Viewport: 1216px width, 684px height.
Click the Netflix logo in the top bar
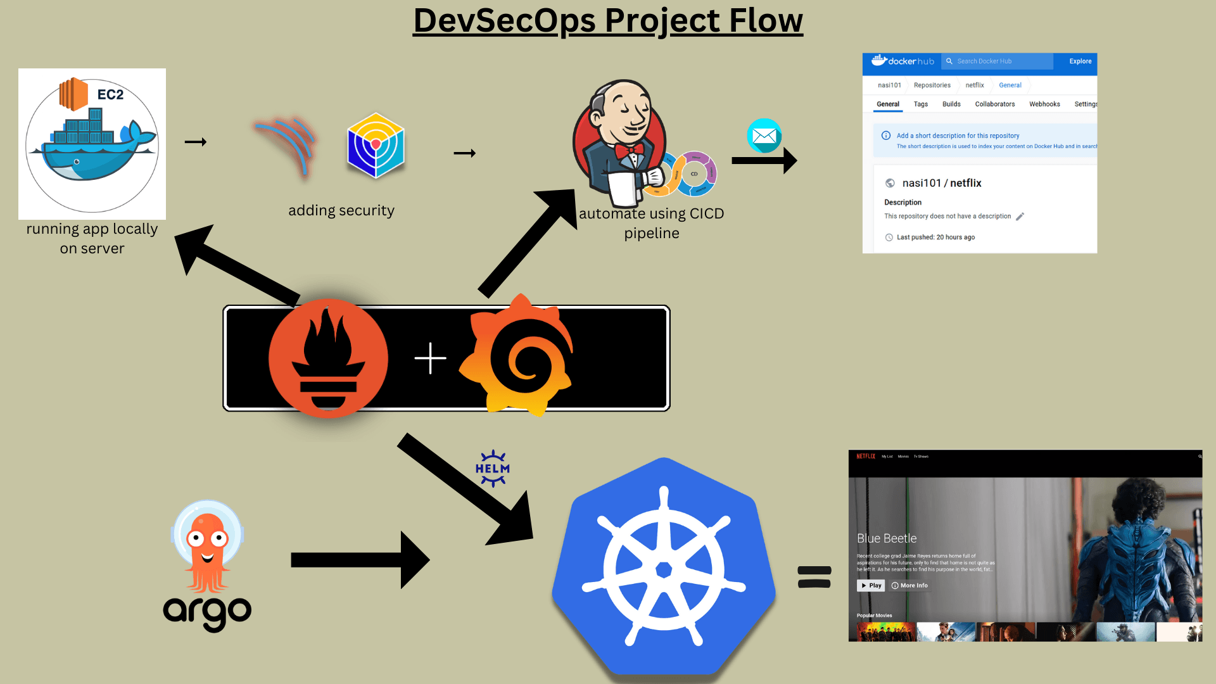(x=866, y=457)
